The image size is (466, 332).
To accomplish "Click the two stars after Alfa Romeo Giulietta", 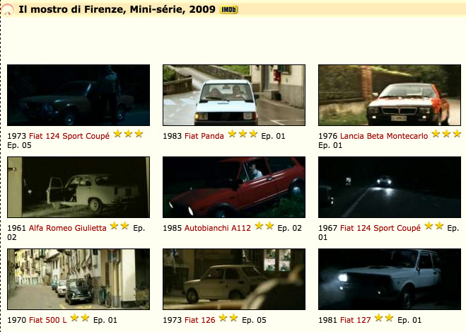I will 120,226.
